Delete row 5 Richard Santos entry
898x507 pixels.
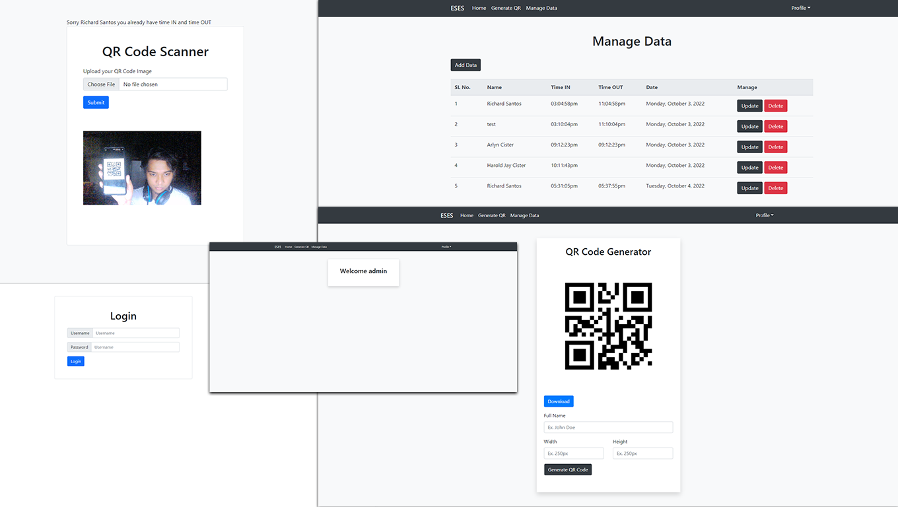[x=776, y=188]
